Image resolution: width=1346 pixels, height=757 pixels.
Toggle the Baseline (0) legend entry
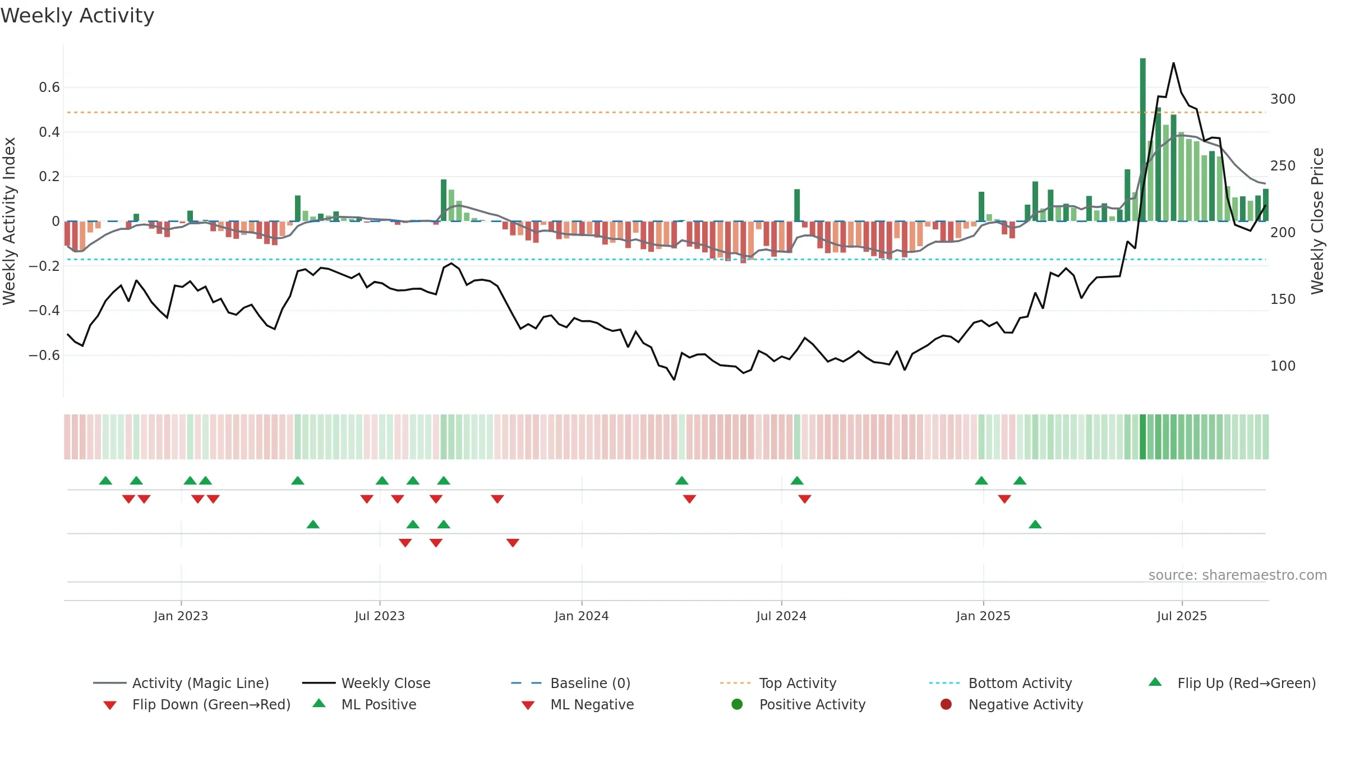[x=571, y=683]
